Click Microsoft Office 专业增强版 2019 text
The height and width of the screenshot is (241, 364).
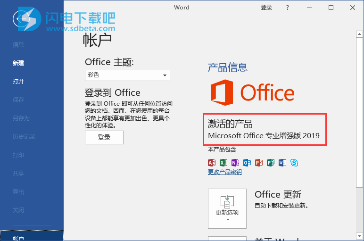coord(264,135)
